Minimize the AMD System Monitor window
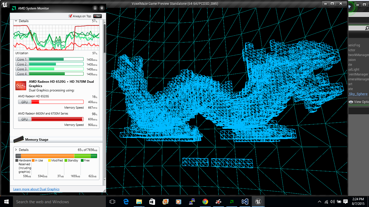 (x=95, y=8)
